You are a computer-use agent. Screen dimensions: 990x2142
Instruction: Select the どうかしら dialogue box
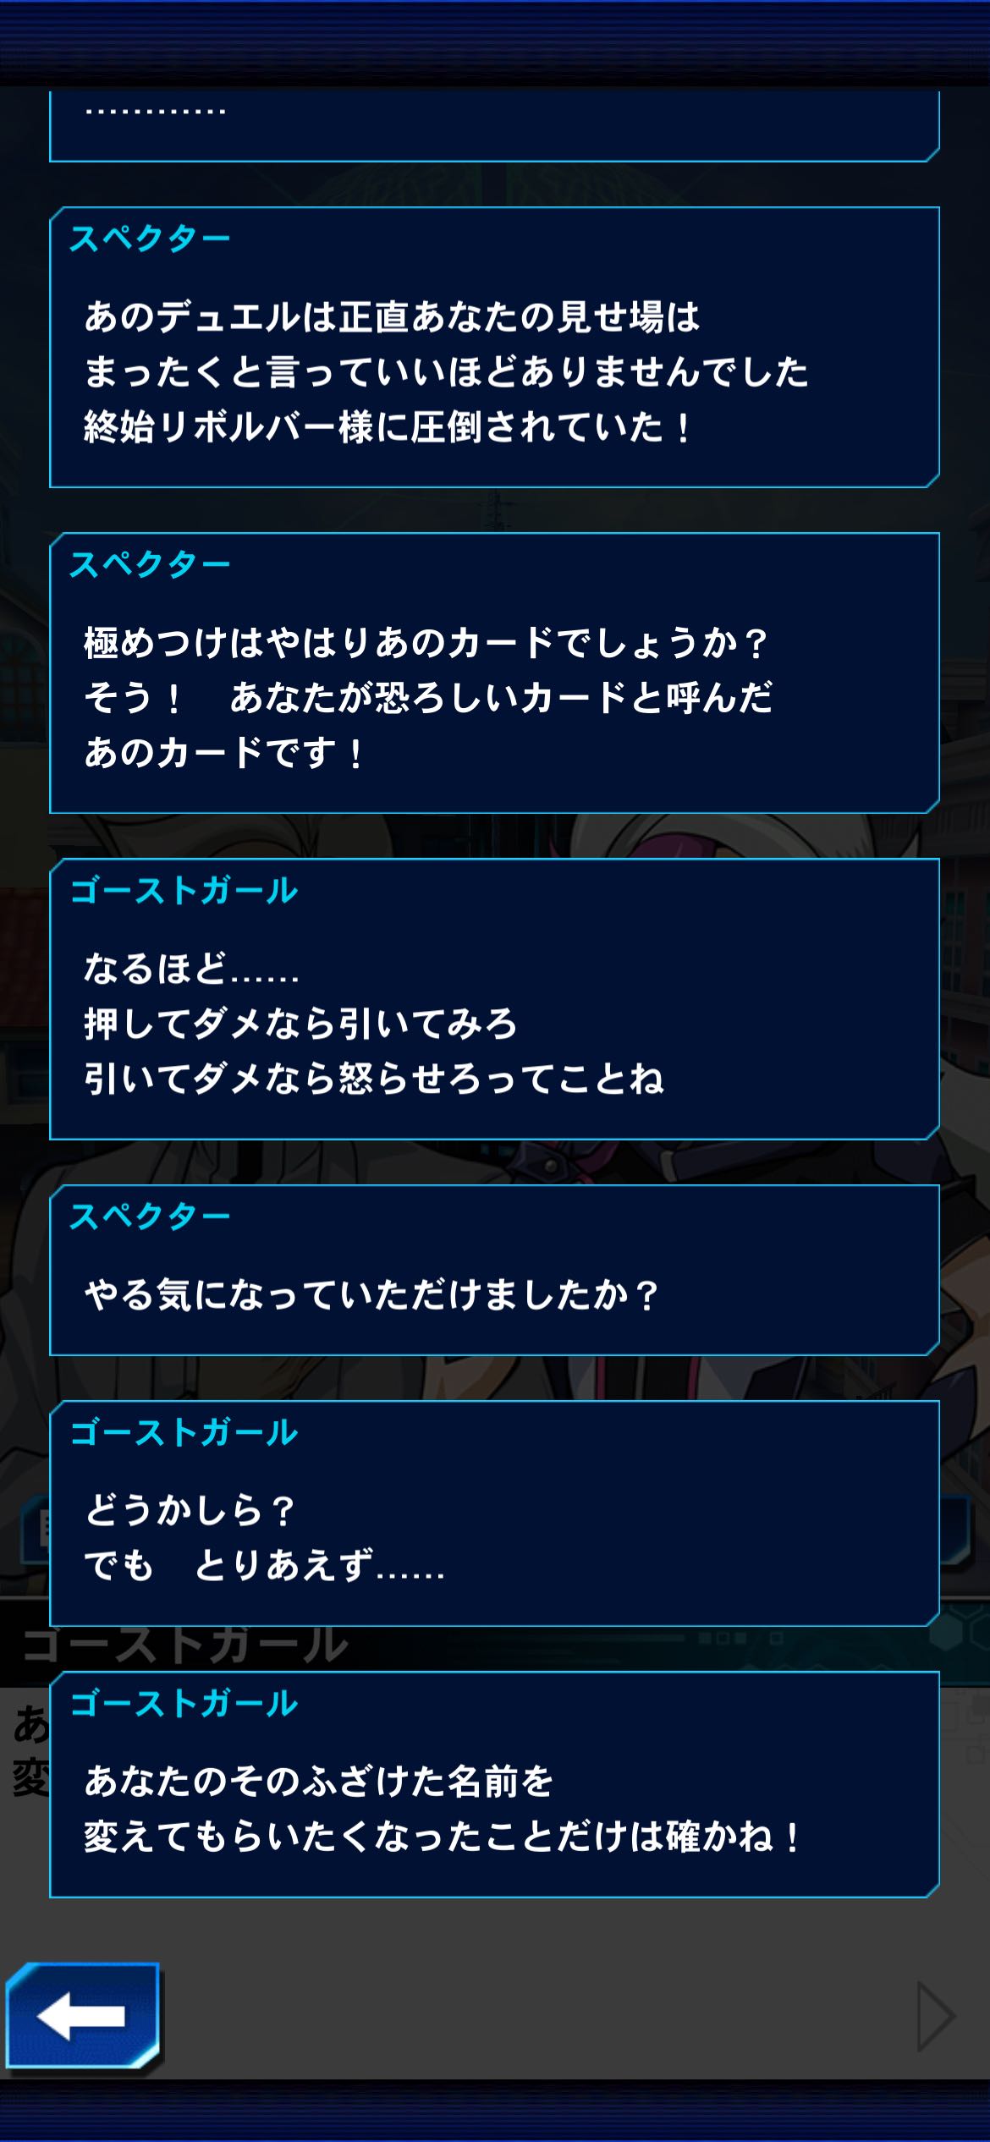(494, 1513)
